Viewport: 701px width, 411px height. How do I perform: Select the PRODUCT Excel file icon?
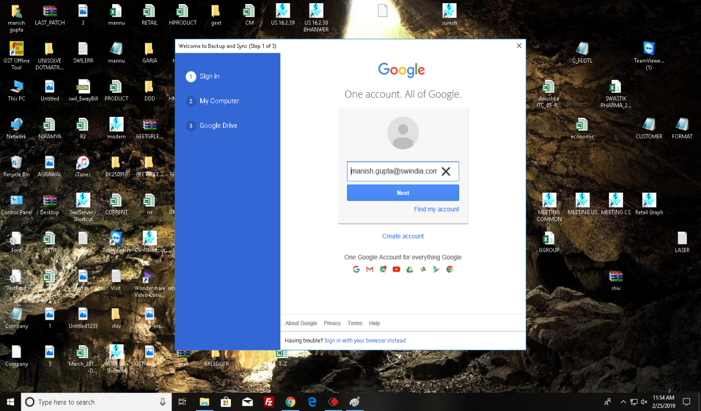pos(116,91)
